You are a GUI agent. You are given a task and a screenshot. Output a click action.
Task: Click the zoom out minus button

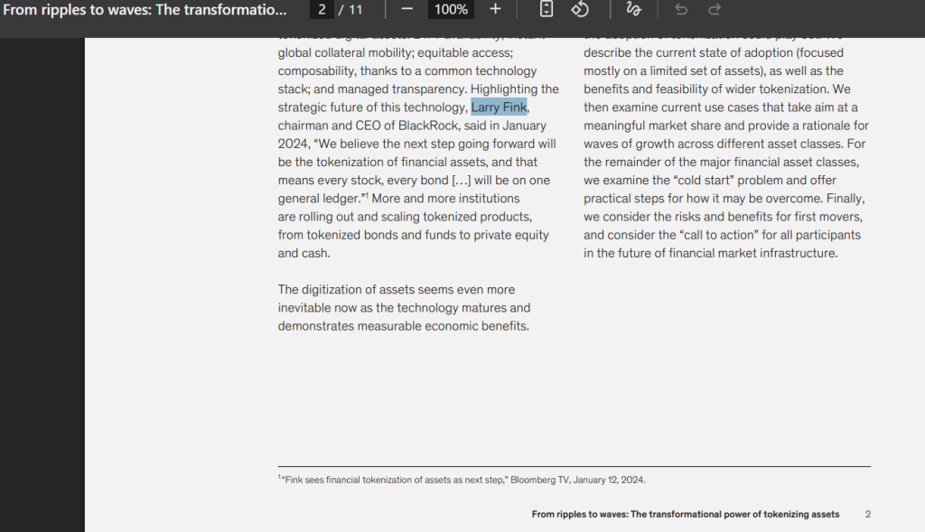[x=406, y=9]
